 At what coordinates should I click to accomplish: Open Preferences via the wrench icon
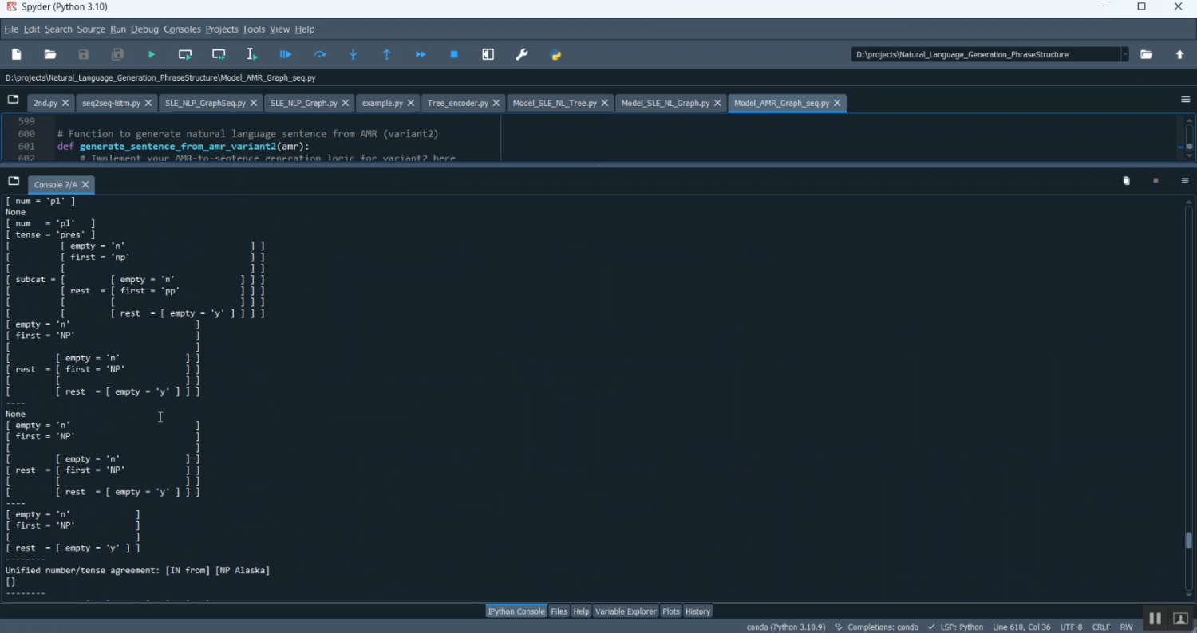point(522,54)
